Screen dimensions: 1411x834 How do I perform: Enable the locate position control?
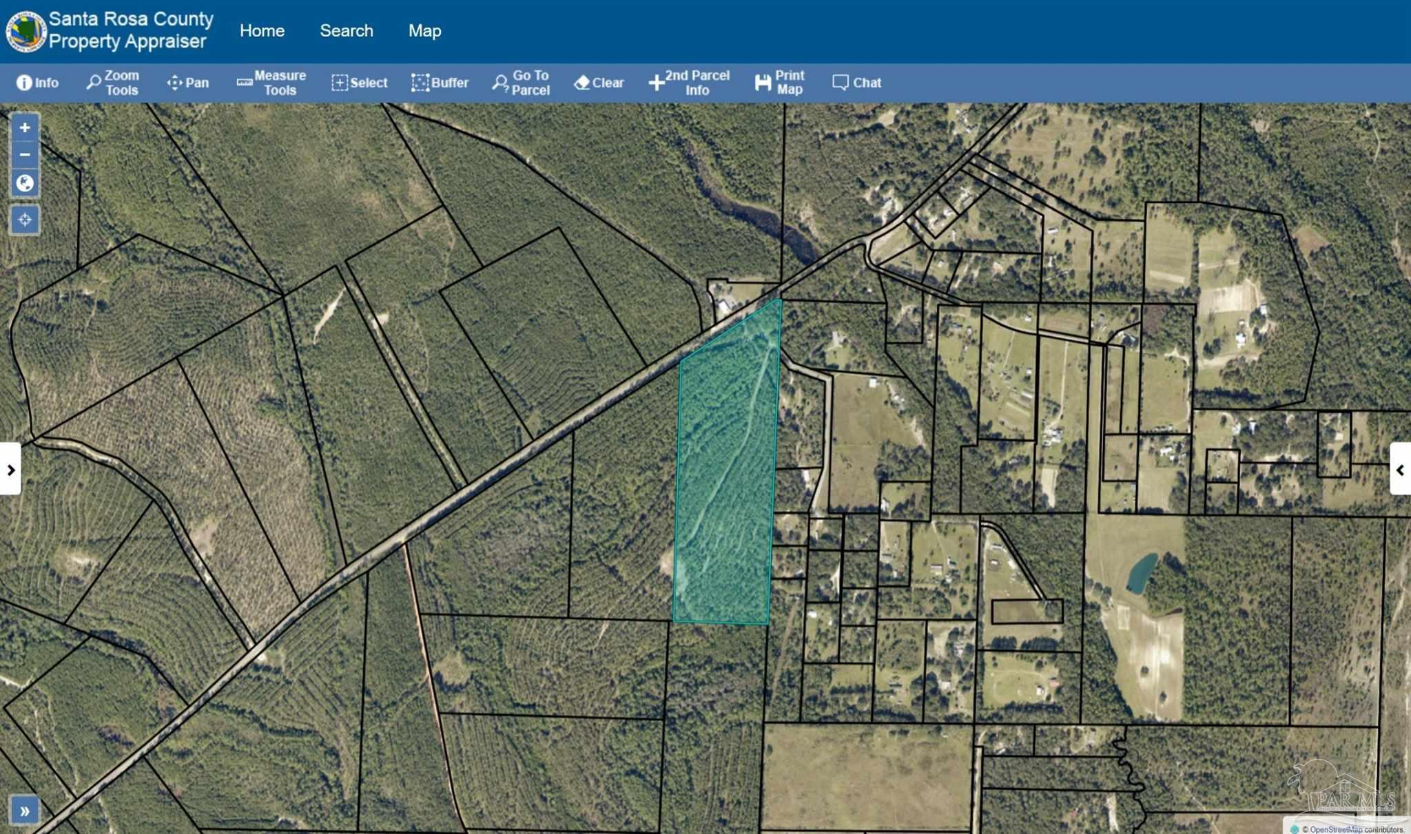pos(24,220)
